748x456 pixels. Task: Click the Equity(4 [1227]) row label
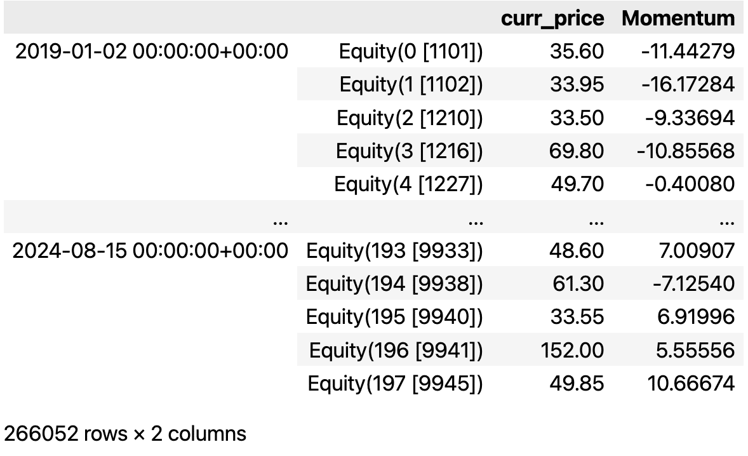408,184
